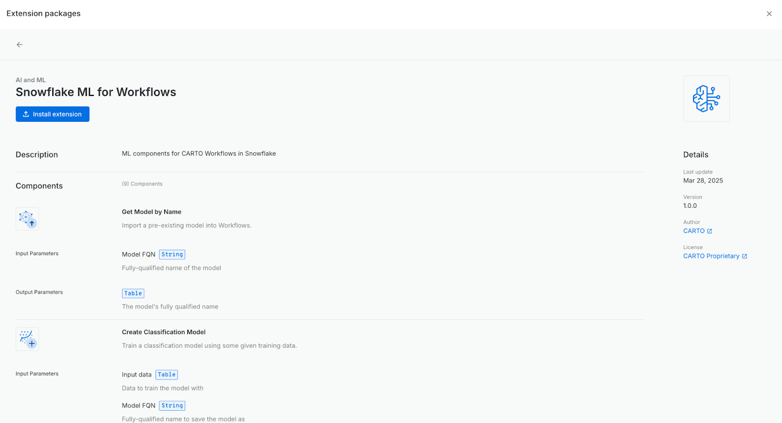Click the version value 1.0.0
This screenshot has width=782, height=423.
click(x=690, y=206)
